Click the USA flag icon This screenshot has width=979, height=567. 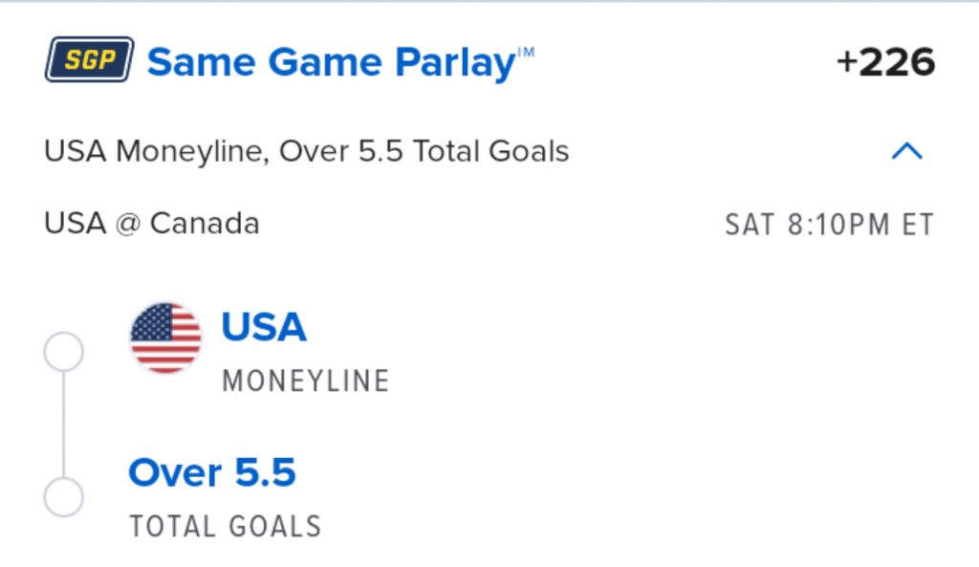coord(165,338)
